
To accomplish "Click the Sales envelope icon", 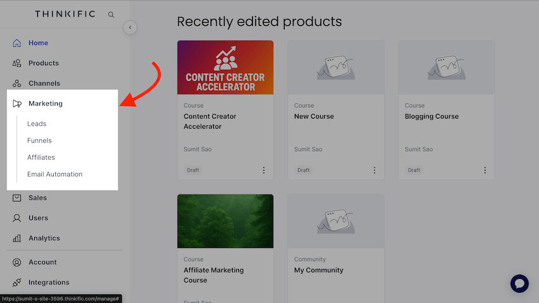I will coord(17,198).
